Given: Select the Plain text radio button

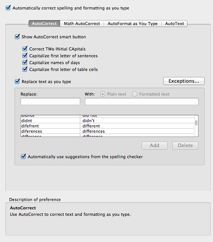Looking at the screenshot, I should tap(102, 94).
